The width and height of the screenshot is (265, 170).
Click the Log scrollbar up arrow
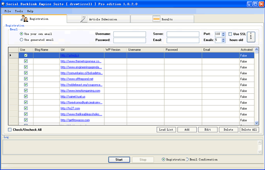pyautogui.click(x=260, y=143)
